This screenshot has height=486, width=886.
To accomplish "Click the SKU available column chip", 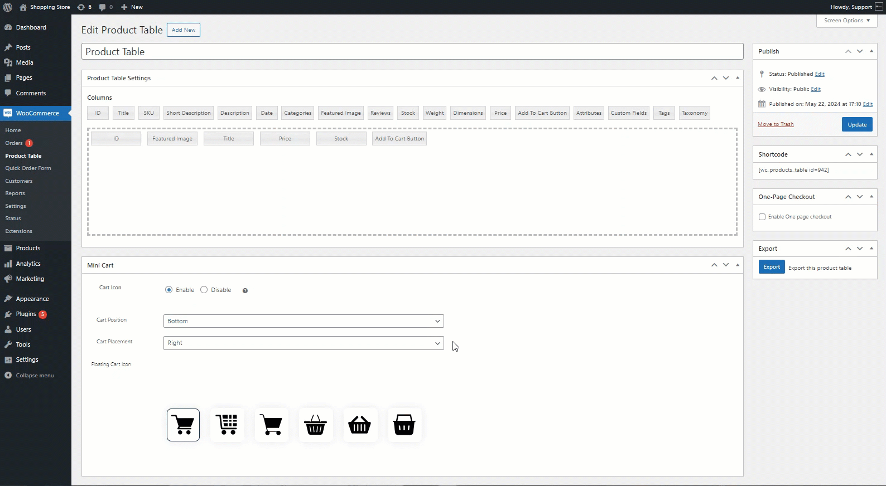I will [148, 113].
